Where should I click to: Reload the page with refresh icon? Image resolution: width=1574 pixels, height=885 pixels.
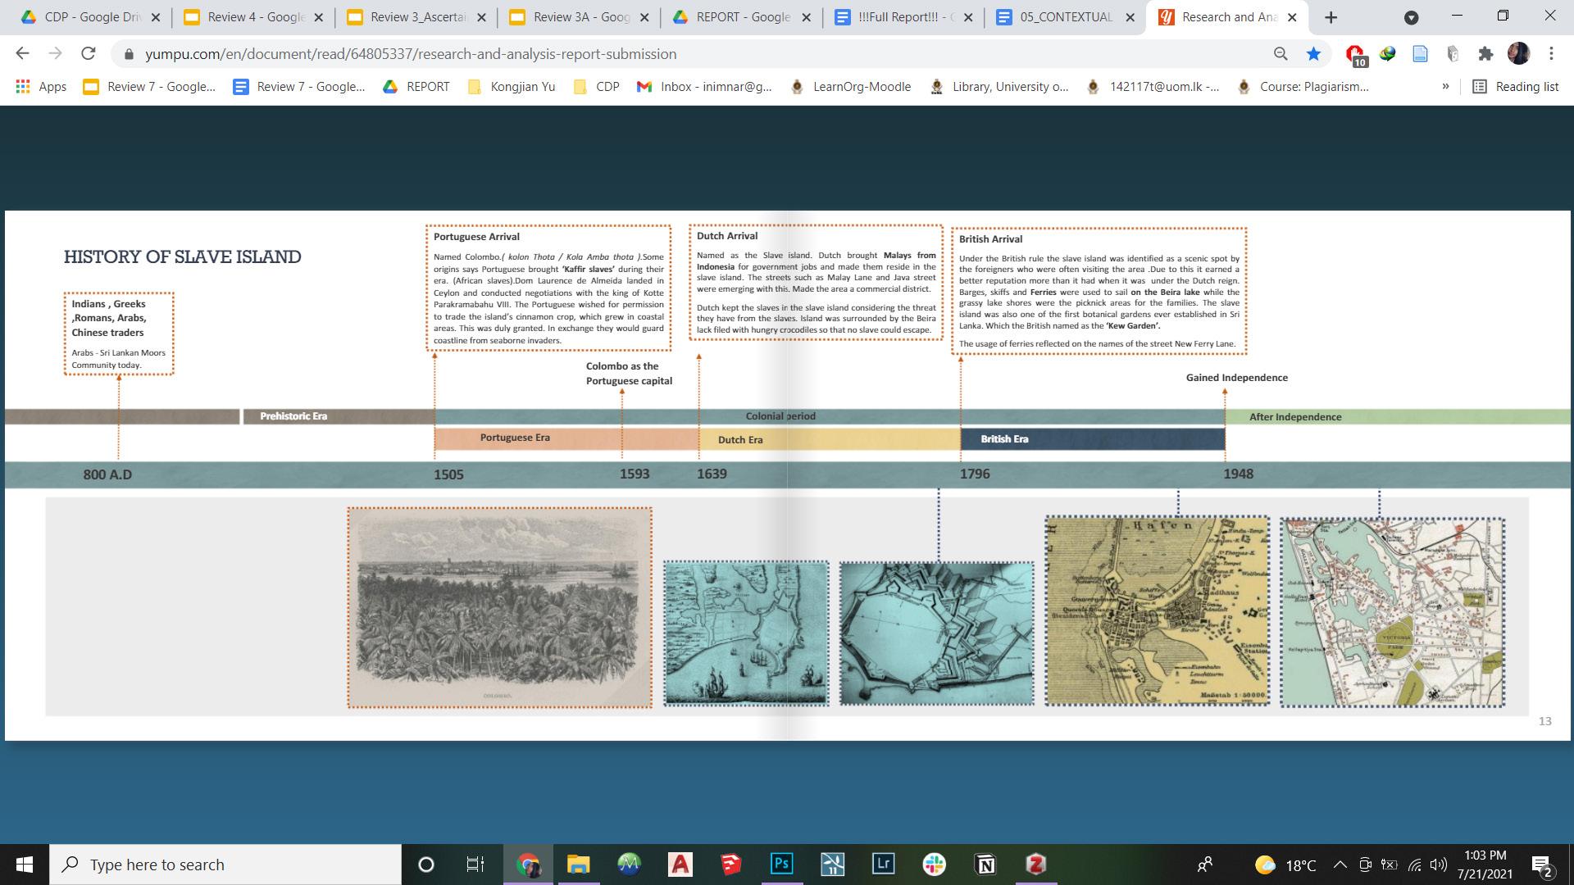tap(88, 54)
